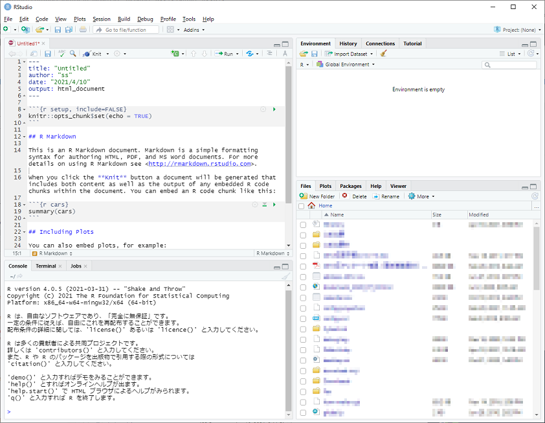545x423 pixels.
Task: Open cars chunk options gear
Action: [x=255, y=205]
